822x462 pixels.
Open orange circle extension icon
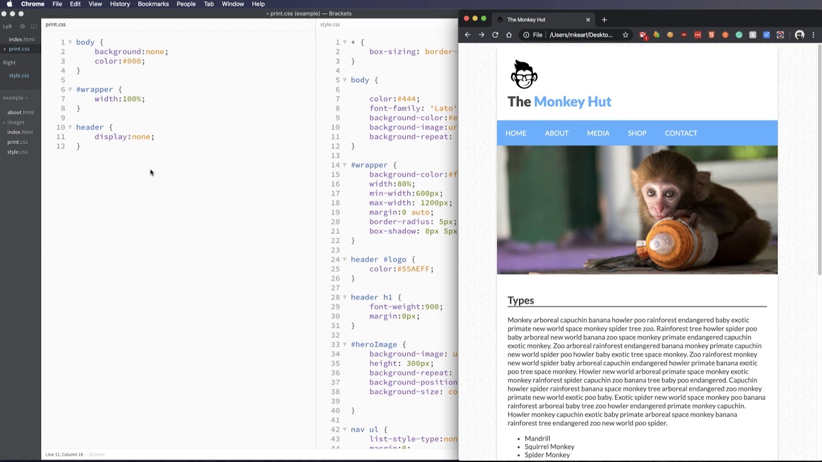pyautogui.click(x=725, y=35)
